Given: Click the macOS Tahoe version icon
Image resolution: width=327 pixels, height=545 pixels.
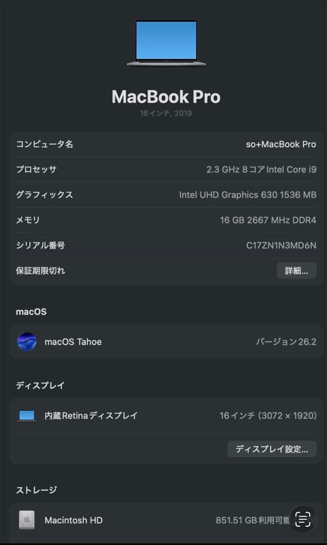Looking at the screenshot, I should tap(27, 342).
